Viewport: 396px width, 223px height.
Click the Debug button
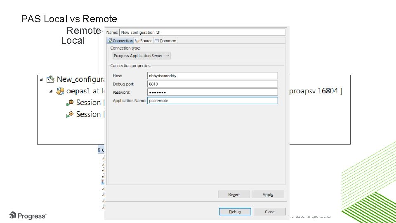pos(235,211)
